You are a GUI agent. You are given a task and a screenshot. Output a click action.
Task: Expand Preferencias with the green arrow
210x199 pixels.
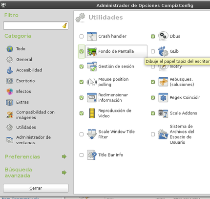point(64,156)
